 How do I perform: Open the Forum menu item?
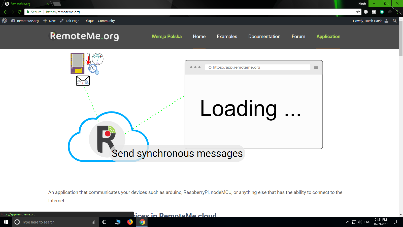point(298,36)
